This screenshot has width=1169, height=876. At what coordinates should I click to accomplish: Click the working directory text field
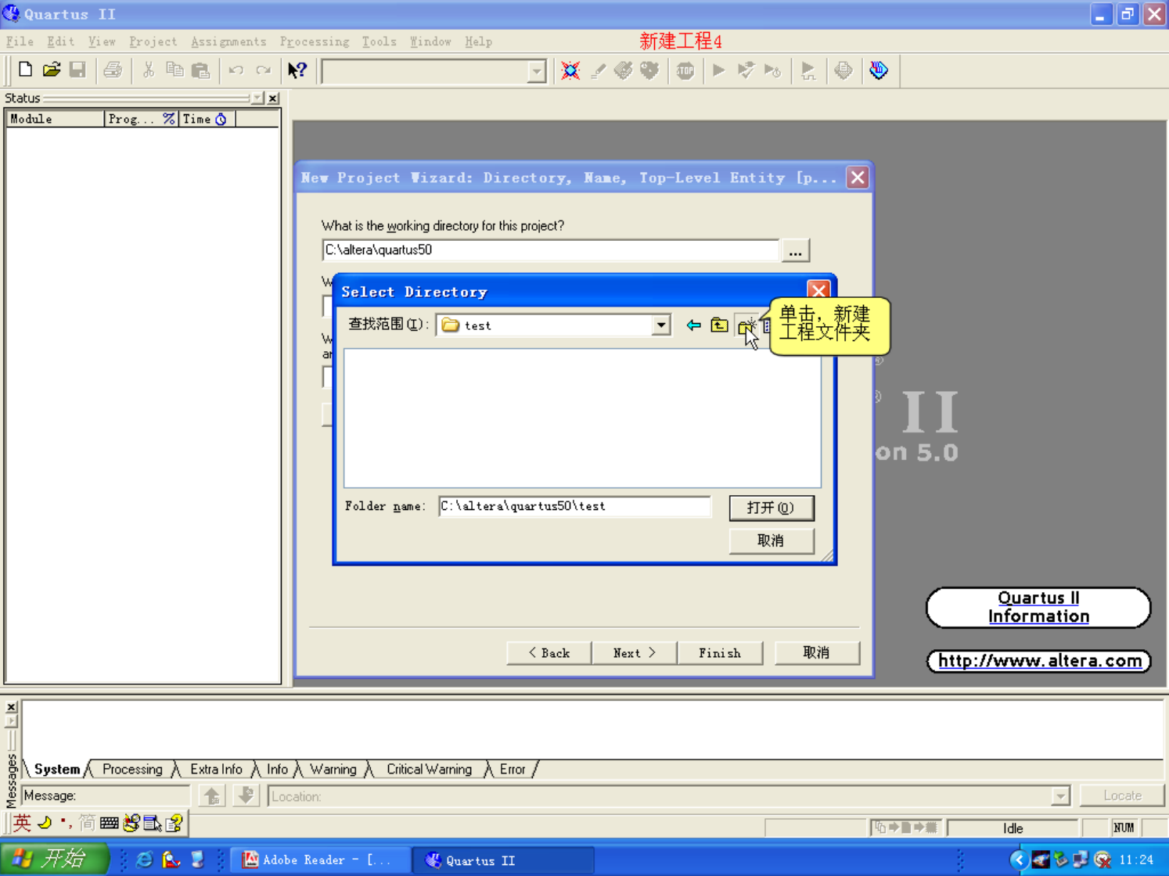coord(550,250)
